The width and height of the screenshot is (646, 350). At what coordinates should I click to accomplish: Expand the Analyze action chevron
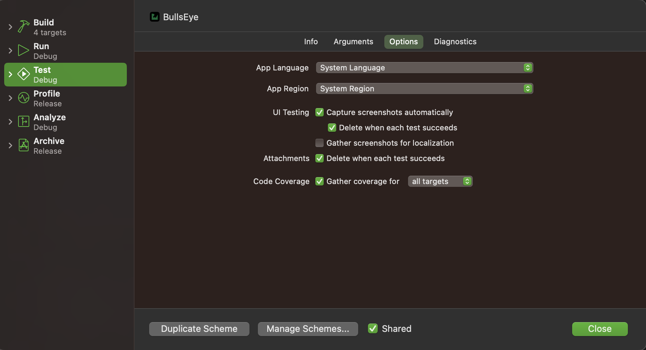click(x=10, y=122)
